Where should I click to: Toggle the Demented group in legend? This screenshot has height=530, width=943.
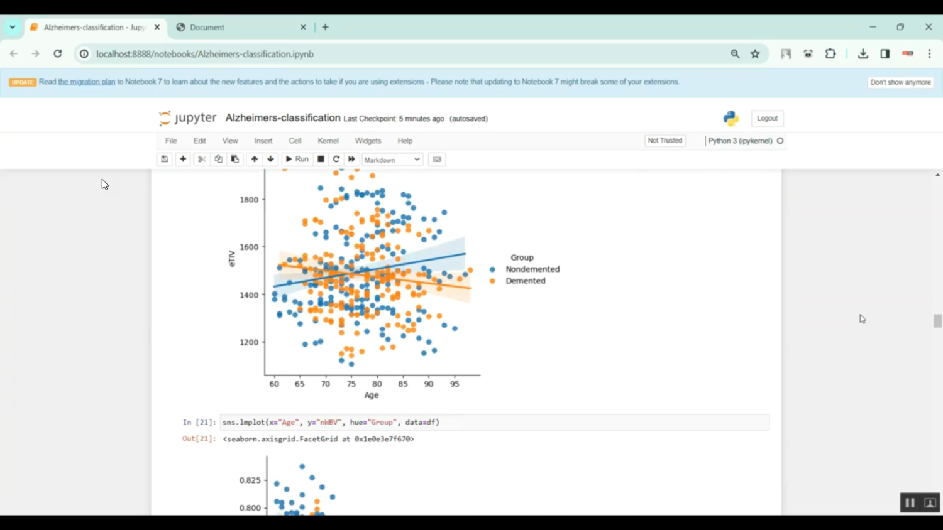click(526, 281)
